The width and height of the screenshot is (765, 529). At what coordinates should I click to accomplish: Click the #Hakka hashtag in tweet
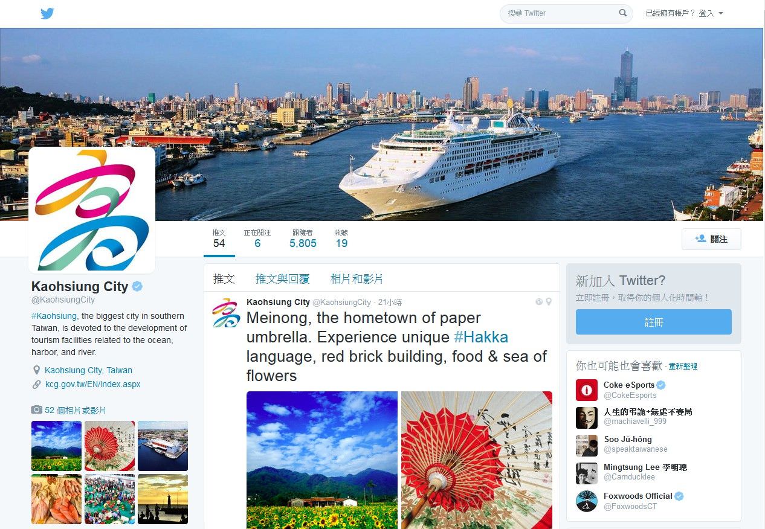tap(481, 337)
